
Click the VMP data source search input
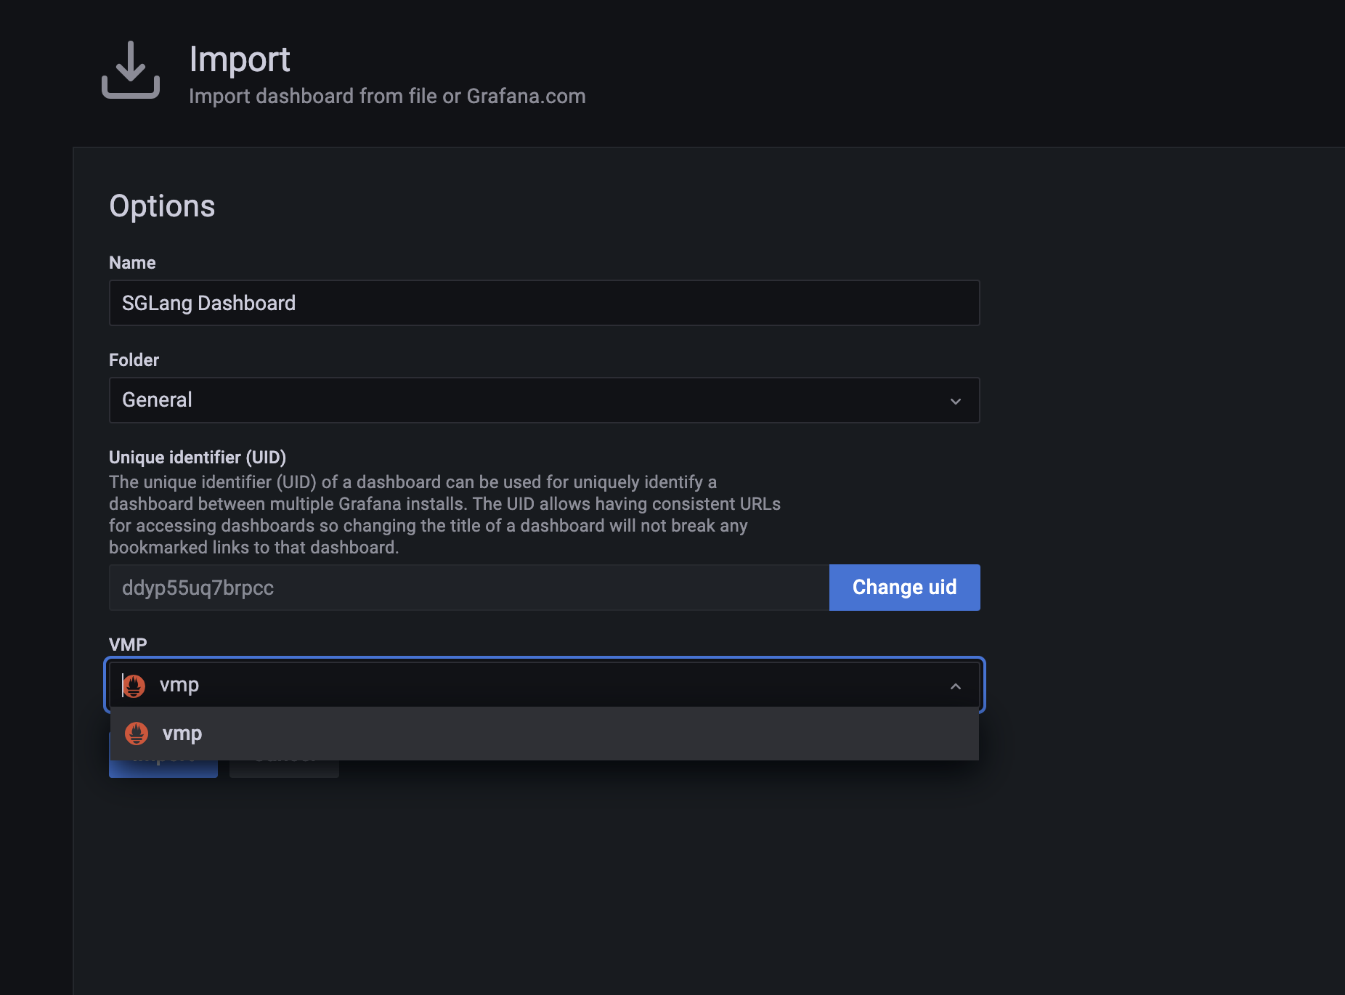tap(545, 685)
